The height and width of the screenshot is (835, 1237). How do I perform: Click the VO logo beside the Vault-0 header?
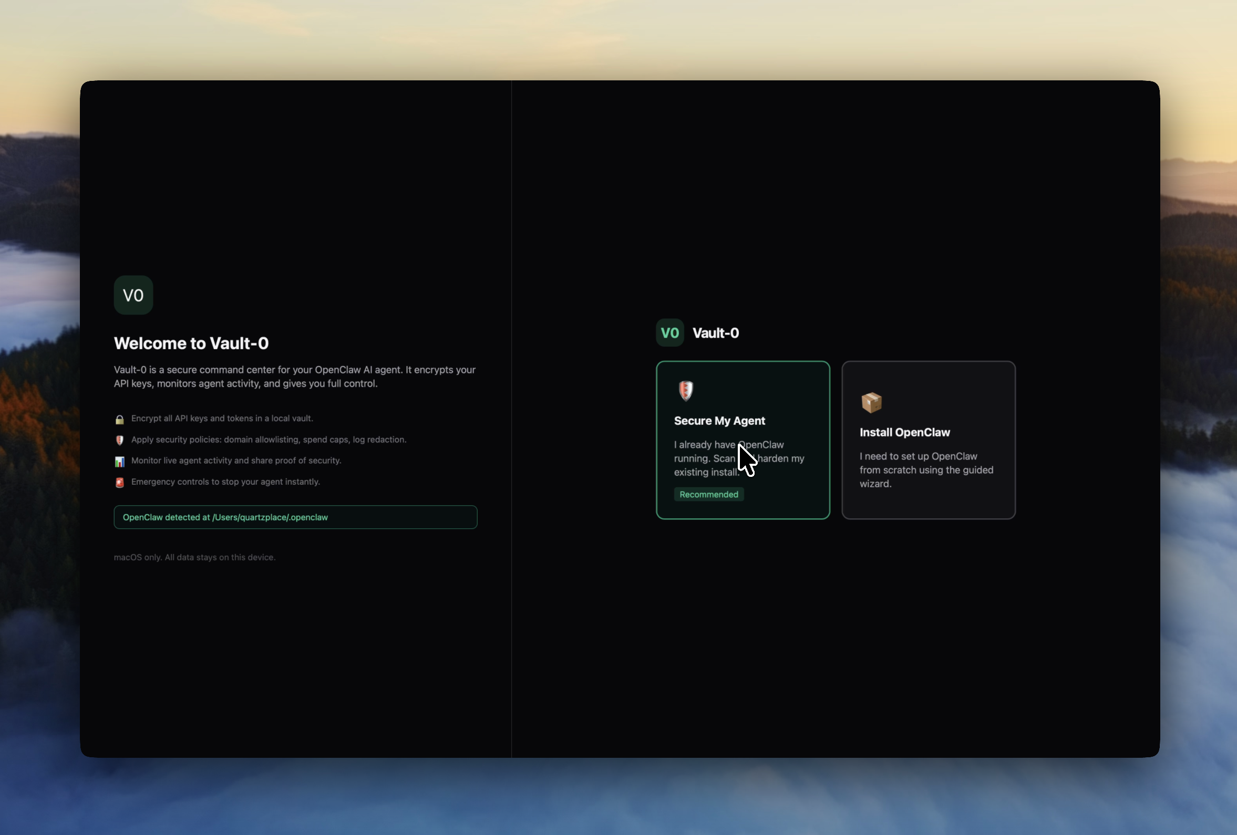tap(669, 332)
